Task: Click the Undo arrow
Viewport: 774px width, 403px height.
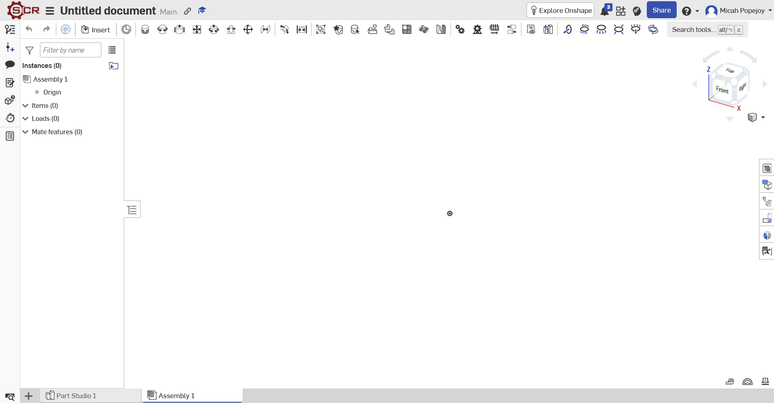Action: pyautogui.click(x=29, y=29)
